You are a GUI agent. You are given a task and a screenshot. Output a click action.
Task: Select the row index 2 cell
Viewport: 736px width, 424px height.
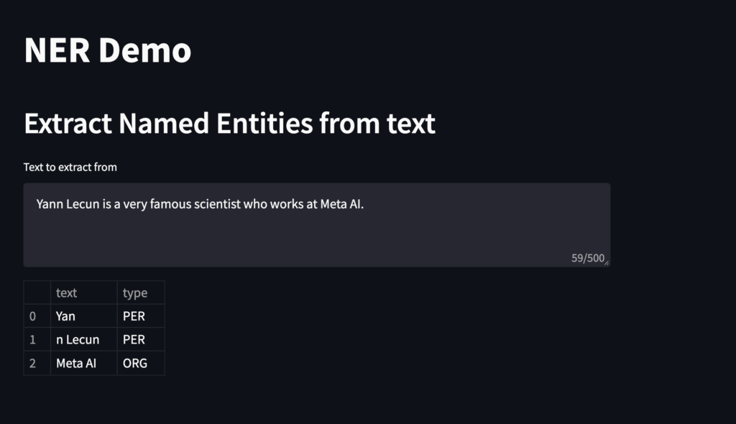point(32,364)
